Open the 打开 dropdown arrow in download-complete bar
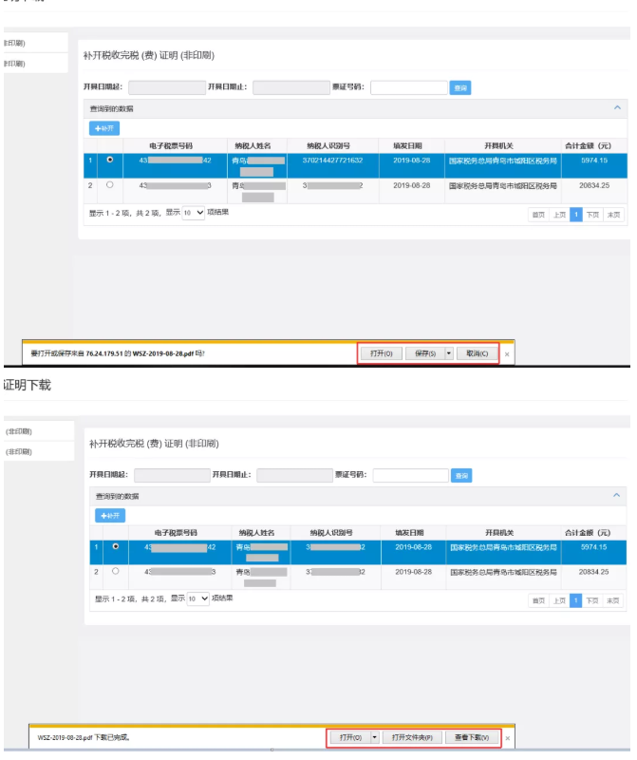Image resolution: width=637 pixels, height=760 pixels. [x=374, y=737]
